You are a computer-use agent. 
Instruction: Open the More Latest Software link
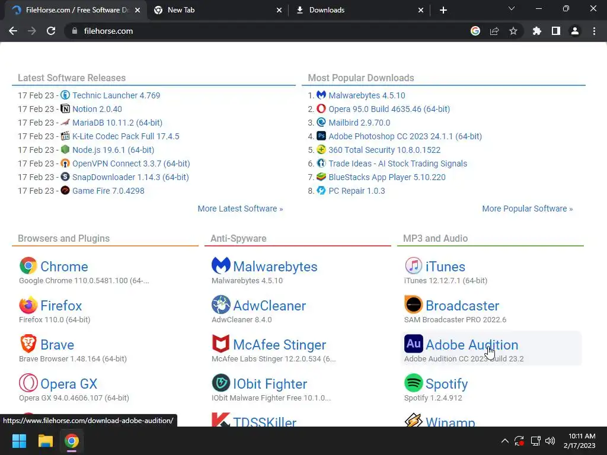[240, 209]
